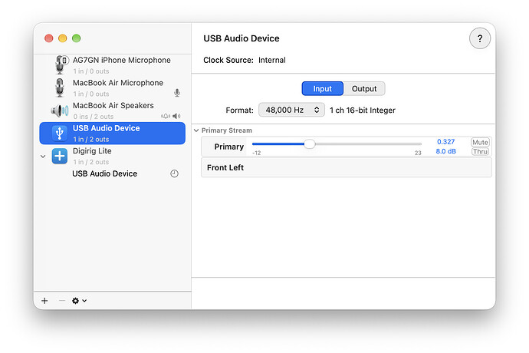Image resolution: width=529 pixels, height=353 pixels.
Task: Select the MacBook Air Microphone device
Action: point(112,87)
